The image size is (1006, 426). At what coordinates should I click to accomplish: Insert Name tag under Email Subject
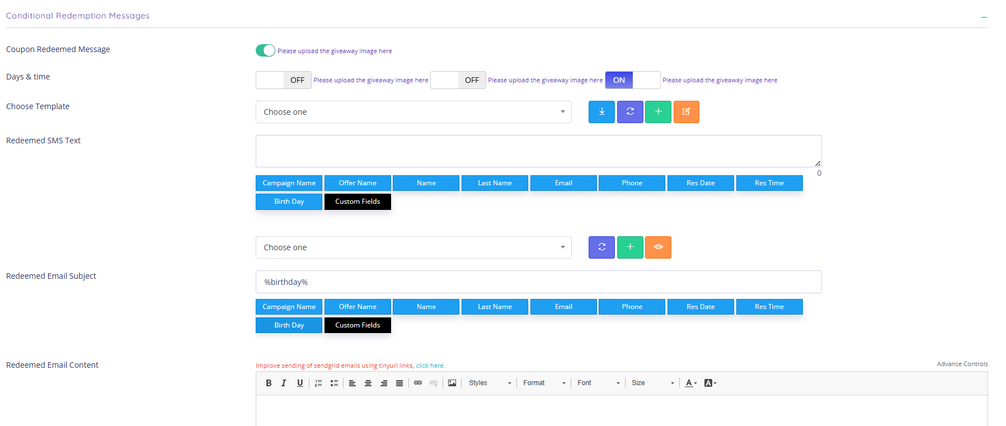(426, 307)
